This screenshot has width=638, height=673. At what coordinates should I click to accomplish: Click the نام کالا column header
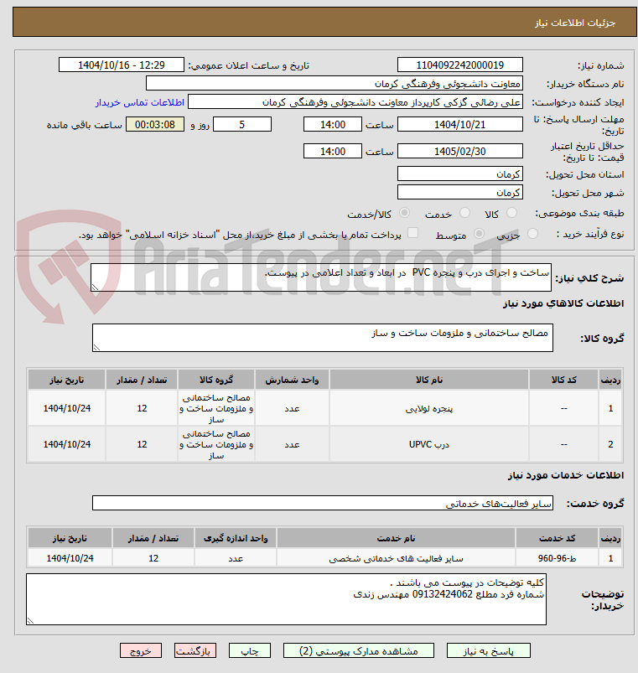tap(429, 380)
